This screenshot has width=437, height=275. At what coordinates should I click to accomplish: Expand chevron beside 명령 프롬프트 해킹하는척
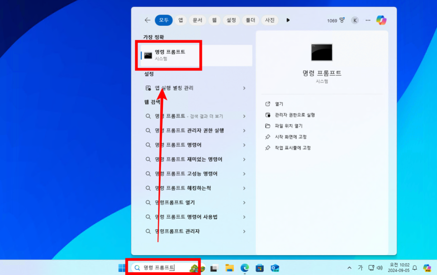244,188
